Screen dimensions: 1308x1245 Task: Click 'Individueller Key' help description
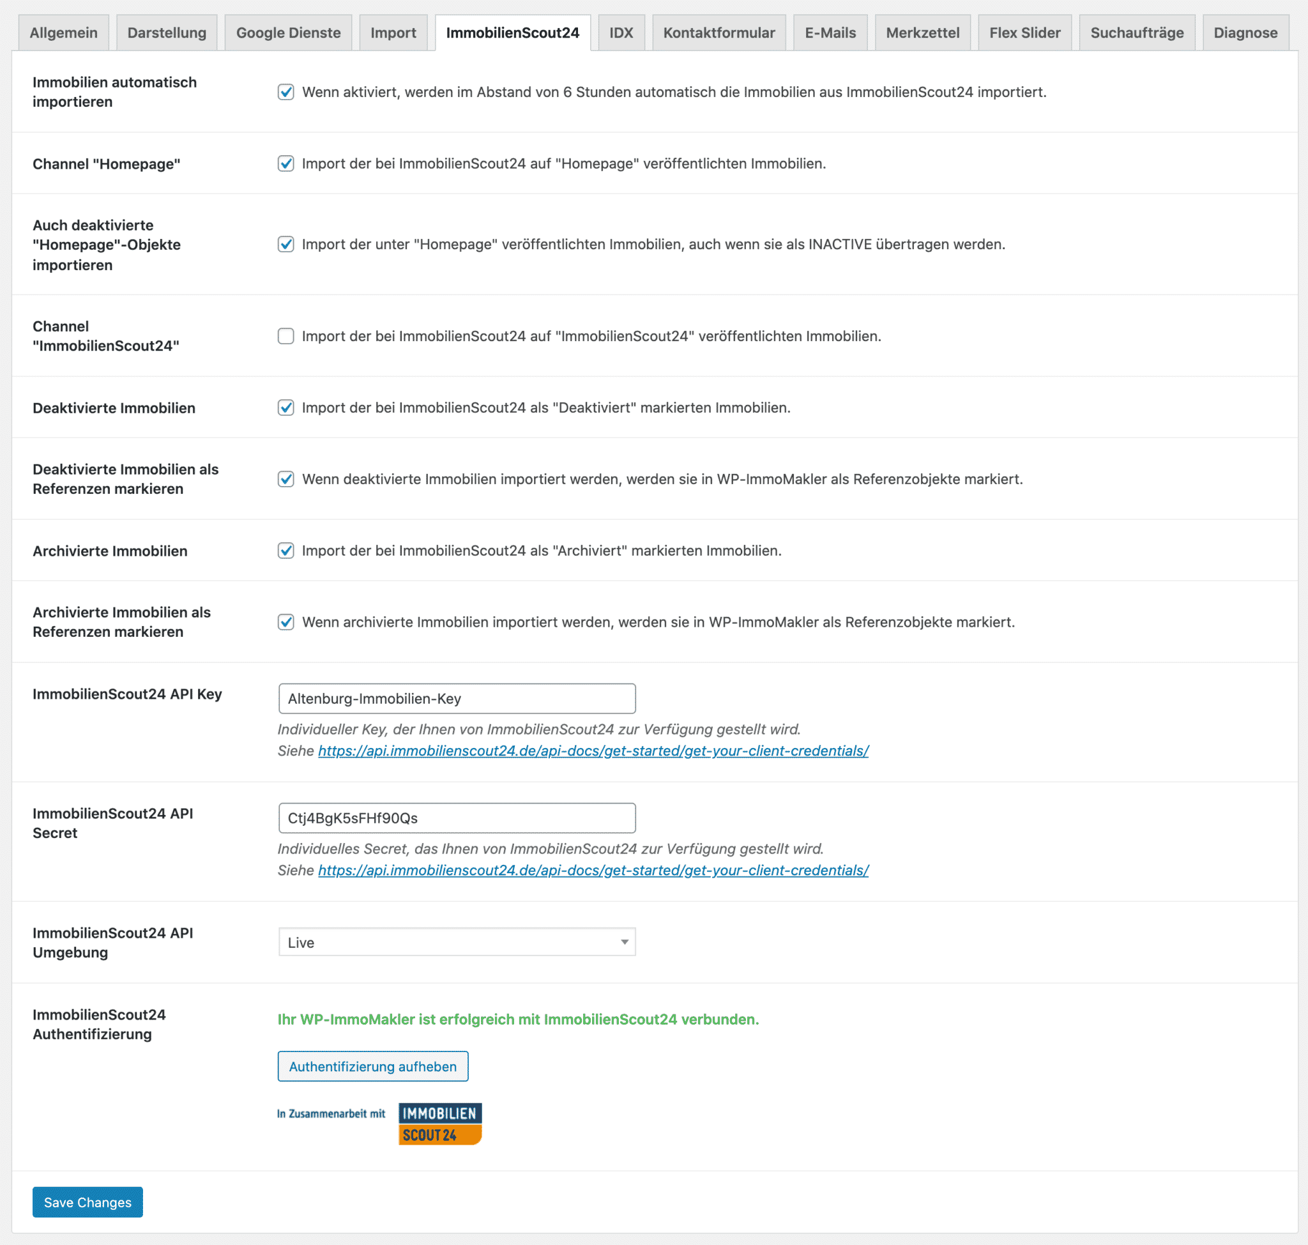click(x=539, y=729)
